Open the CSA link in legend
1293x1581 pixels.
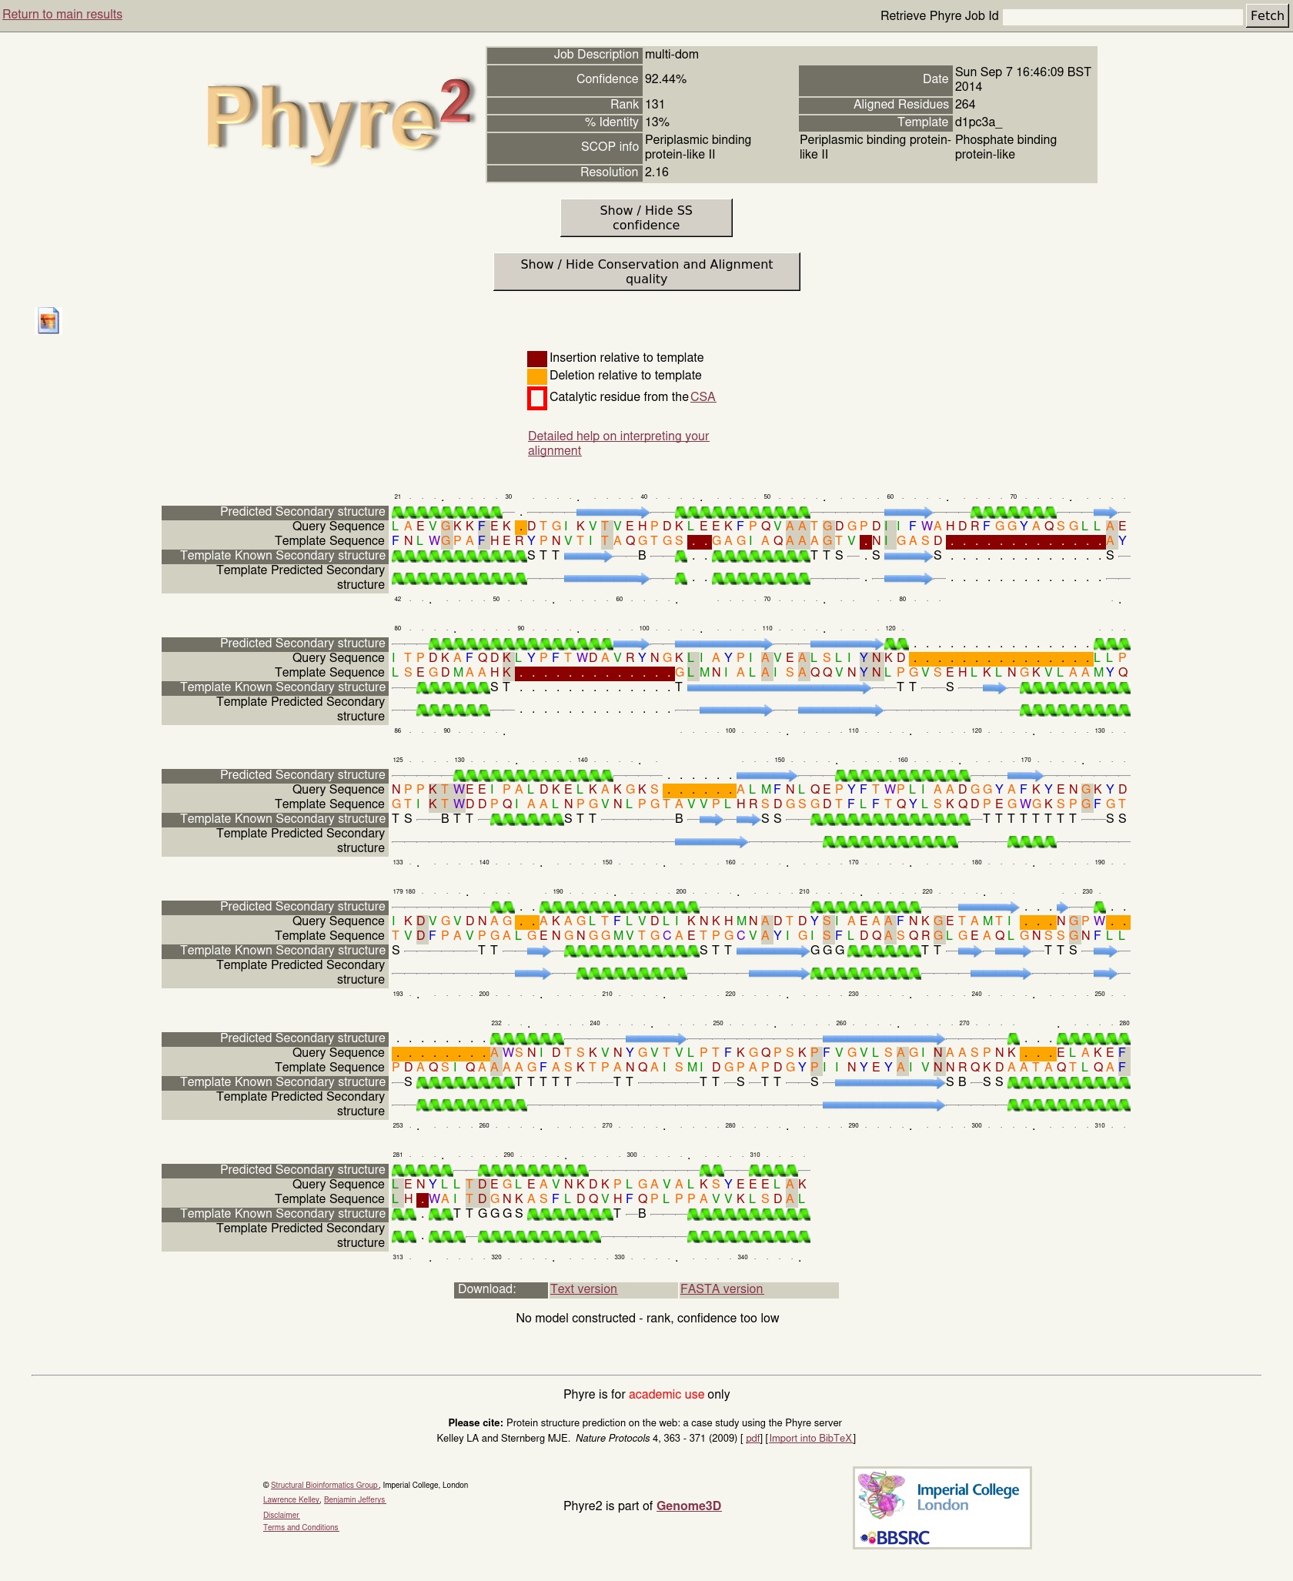[703, 397]
